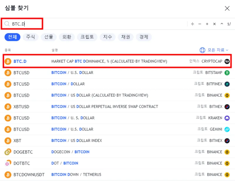Insert the plus operator in the formula bar
235x181 pixels.
point(207,24)
